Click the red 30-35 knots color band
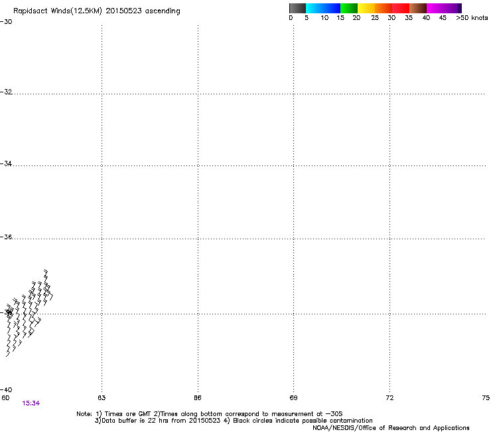Image resolution: width=491 pixels, height=432 pixels. [x=401, y=8]
